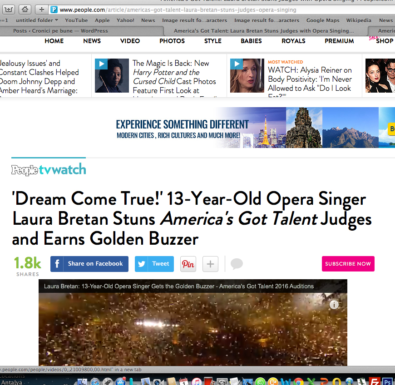Click the Laura Bretan Golden Buzzer video player
Viewport: 395px width, 385px height.
193,322
